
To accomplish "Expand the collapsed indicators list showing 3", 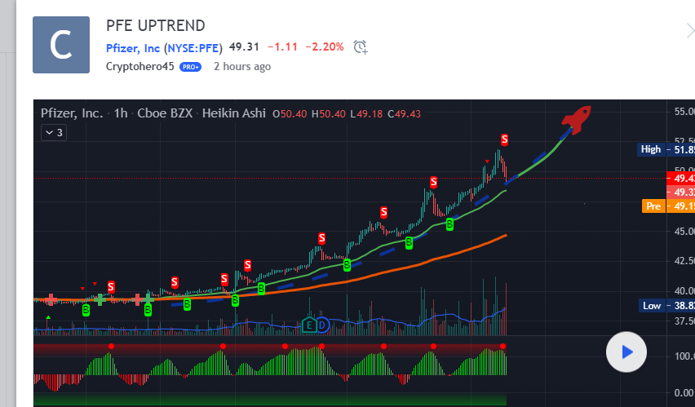I will pyautogui.click(x=53, y=132).
